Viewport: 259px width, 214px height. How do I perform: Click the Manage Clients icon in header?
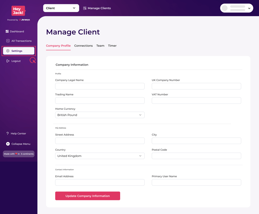click(85, 8)
